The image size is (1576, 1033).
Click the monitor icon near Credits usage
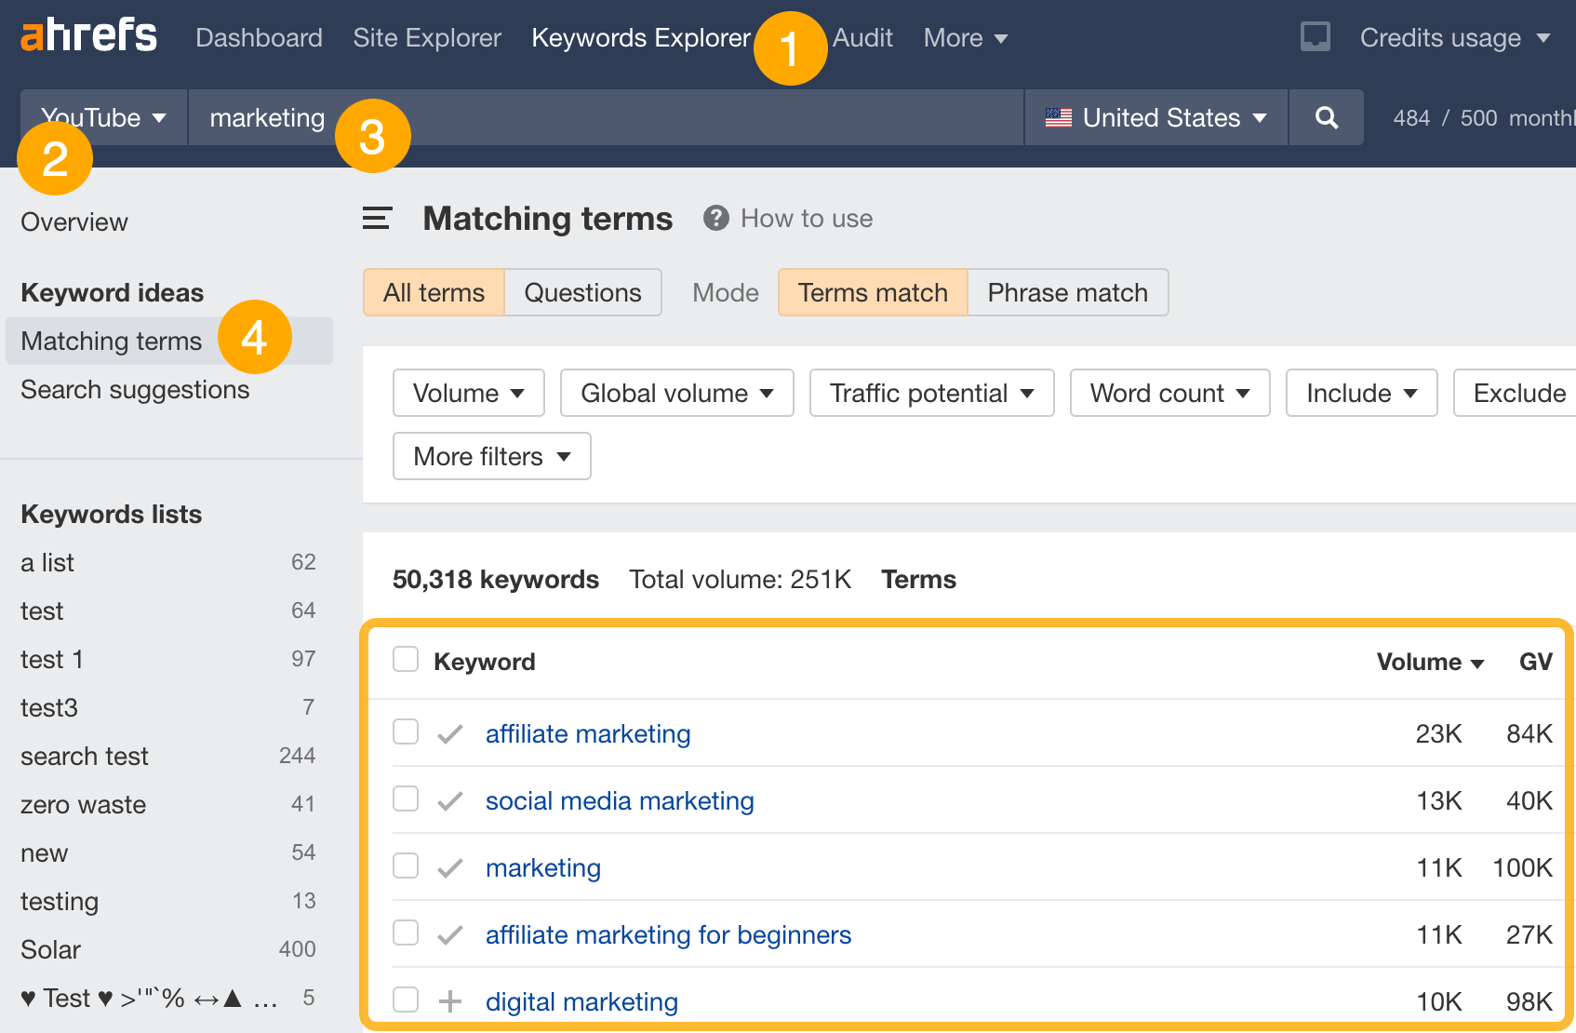coord(1314,36)
